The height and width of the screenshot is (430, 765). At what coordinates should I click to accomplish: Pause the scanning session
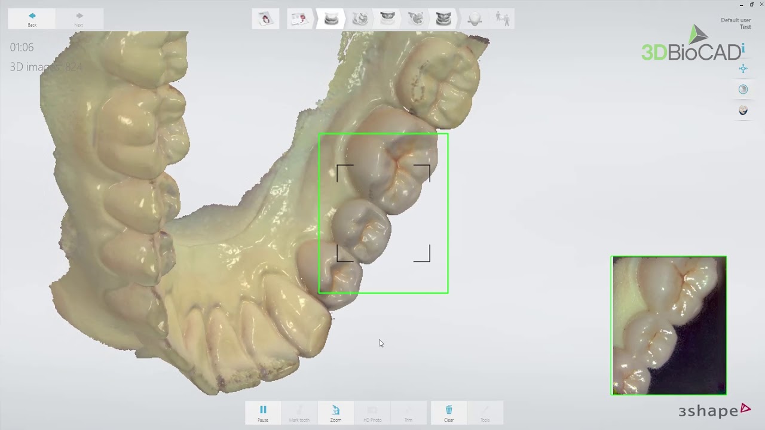pyautogui.click(x=263, y=413)
